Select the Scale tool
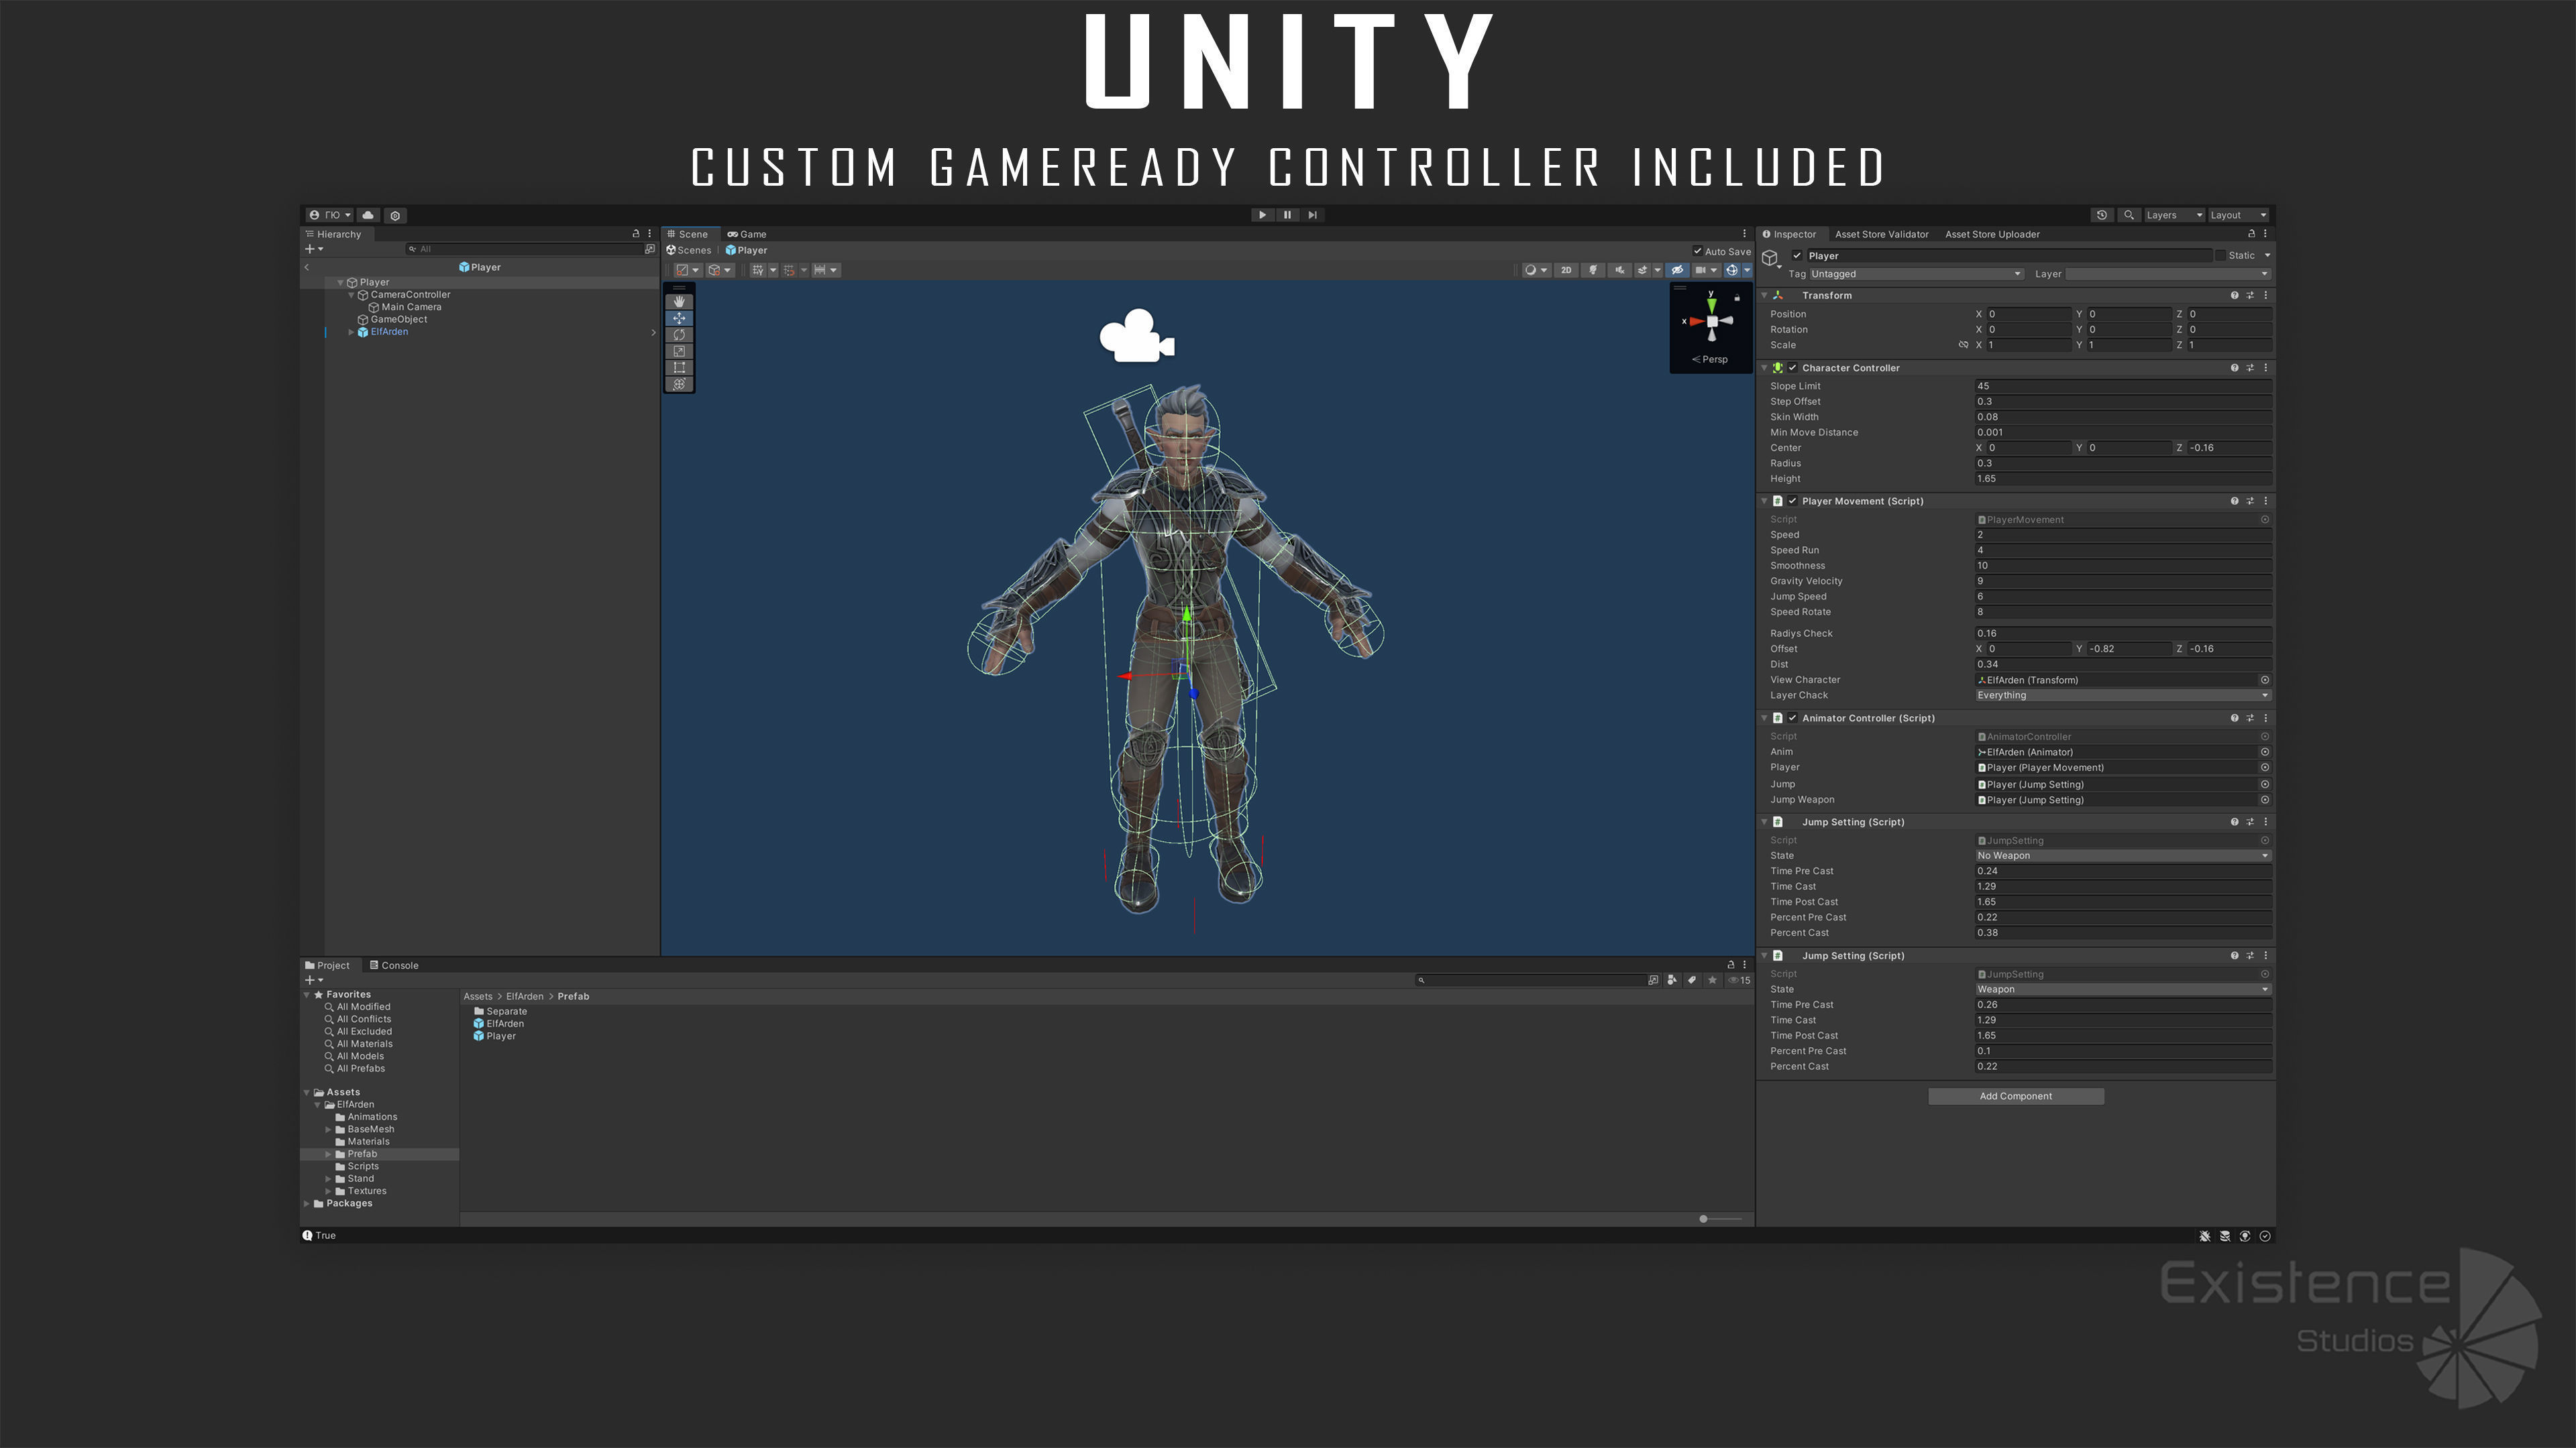This screenshot has height=1448, width=2576. click(679, 351)
